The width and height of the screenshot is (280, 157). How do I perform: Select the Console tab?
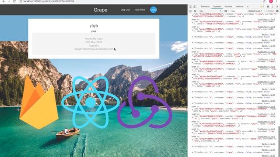(x=217, y=7)
